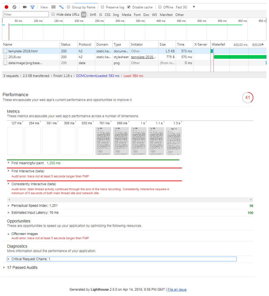269x296 pixels.
Task: Switch to large request rows view icon
Action: (x=54, y=7)
